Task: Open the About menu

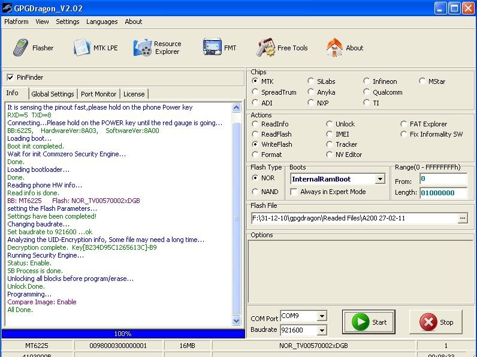Action: click(x=134, y=22)
